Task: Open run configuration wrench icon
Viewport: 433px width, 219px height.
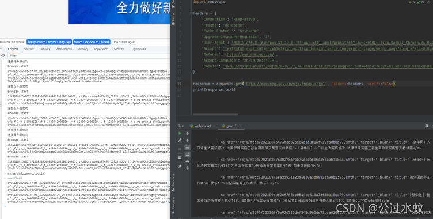Action: [180, 140]
